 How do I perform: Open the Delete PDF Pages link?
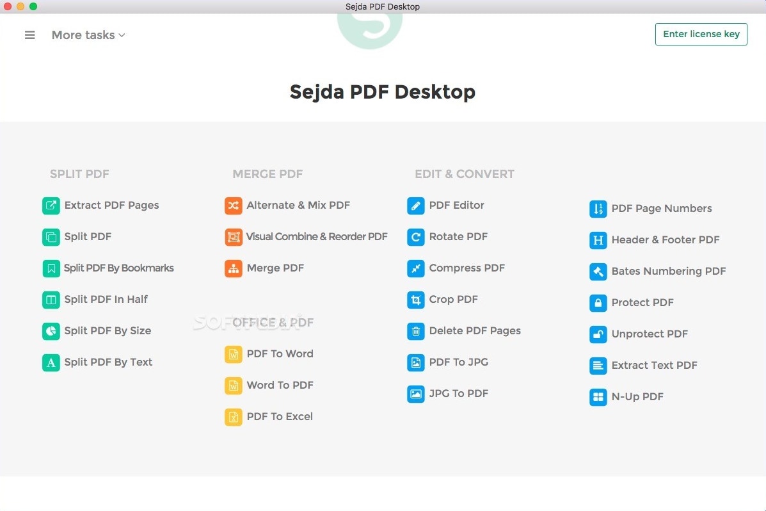[x=475, y=331]
